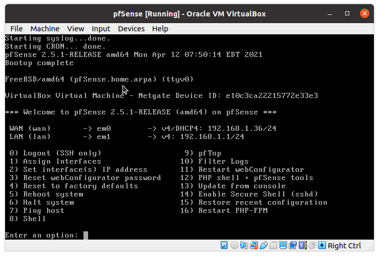This screenshot has height=256, width=379.
Task: Open the Devices menu
Action: click(131, 29)
